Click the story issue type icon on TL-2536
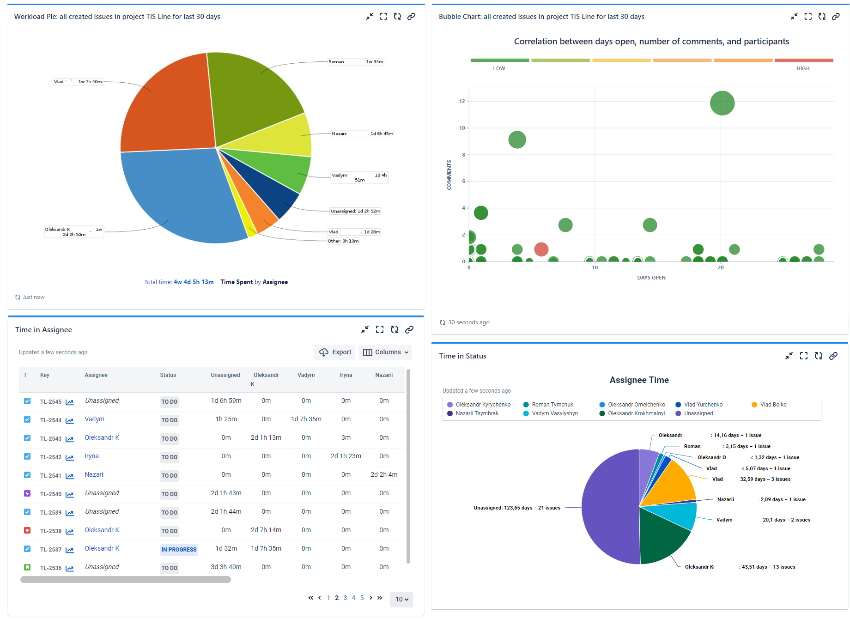Viewport: 850px width, 619px height. 27,567
